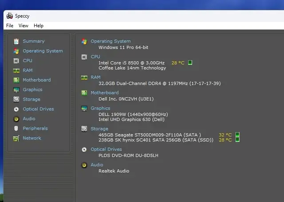Click the Speccy app icon in title bar

(x=10, y=16)
